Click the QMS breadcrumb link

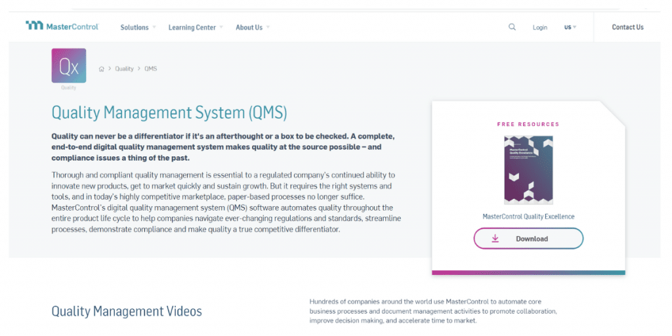click(x=150, y=68)
